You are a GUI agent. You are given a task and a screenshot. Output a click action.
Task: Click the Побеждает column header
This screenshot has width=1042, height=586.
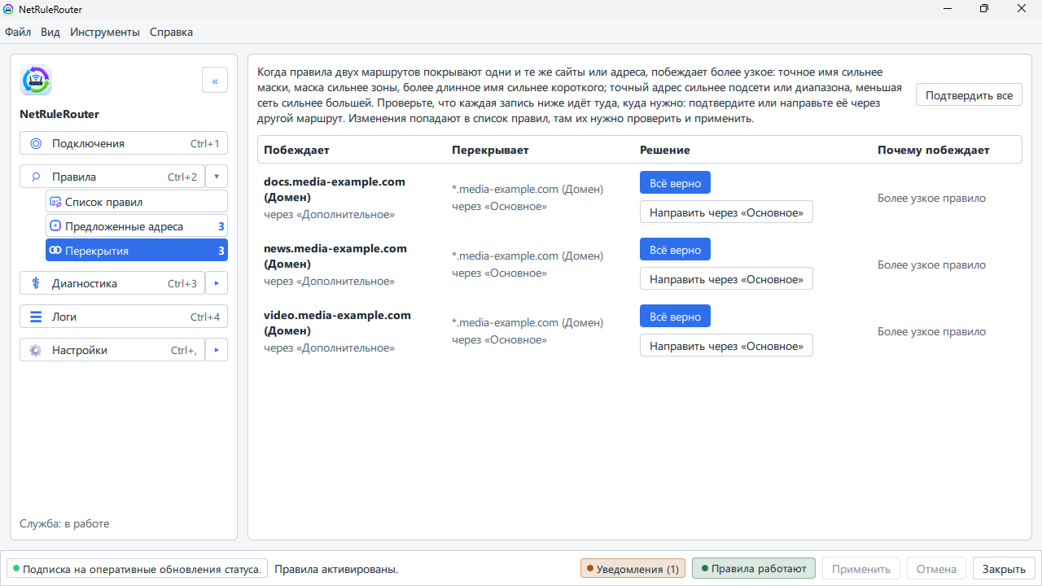[x=296, y=151]
